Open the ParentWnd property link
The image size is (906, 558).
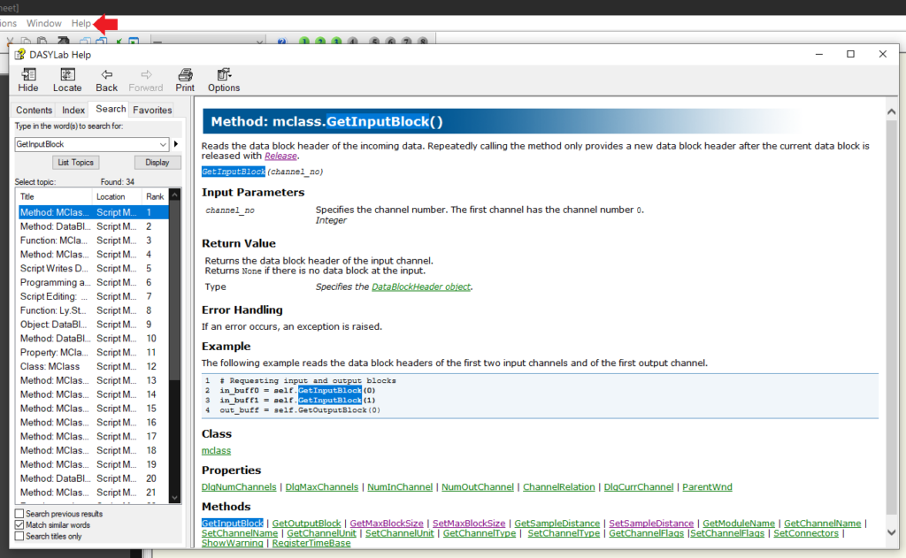(x=707, y=487)
